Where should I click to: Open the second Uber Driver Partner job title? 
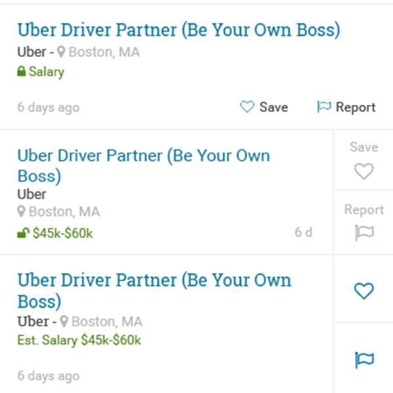(143, 166)
